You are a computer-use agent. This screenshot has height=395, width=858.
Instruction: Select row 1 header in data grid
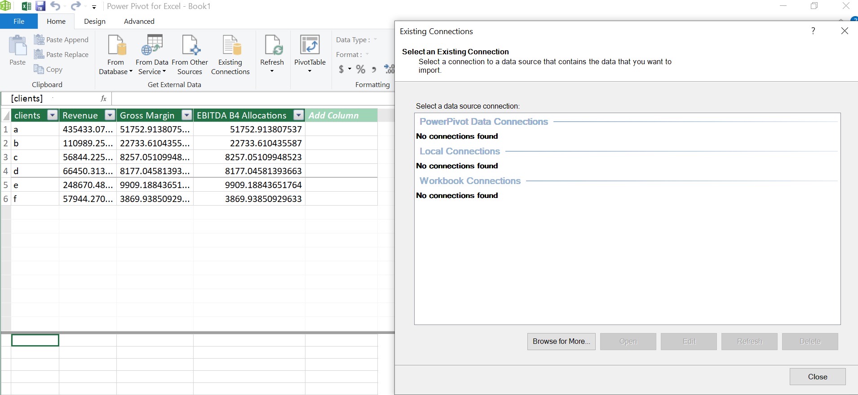click(6, 129)
